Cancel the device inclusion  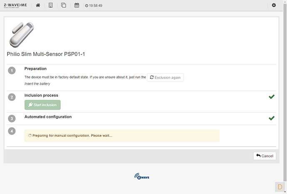265,156
